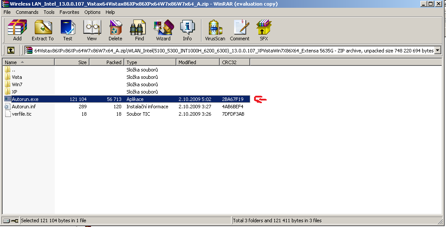Launch the Wizard tool
Image resolution: width=446 pixels, height=227 pixels.
coord(163,30)
